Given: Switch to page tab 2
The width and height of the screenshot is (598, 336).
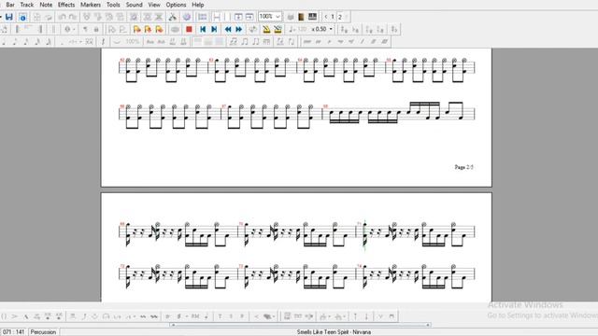Looking at the screenshot, I should 340,17.
